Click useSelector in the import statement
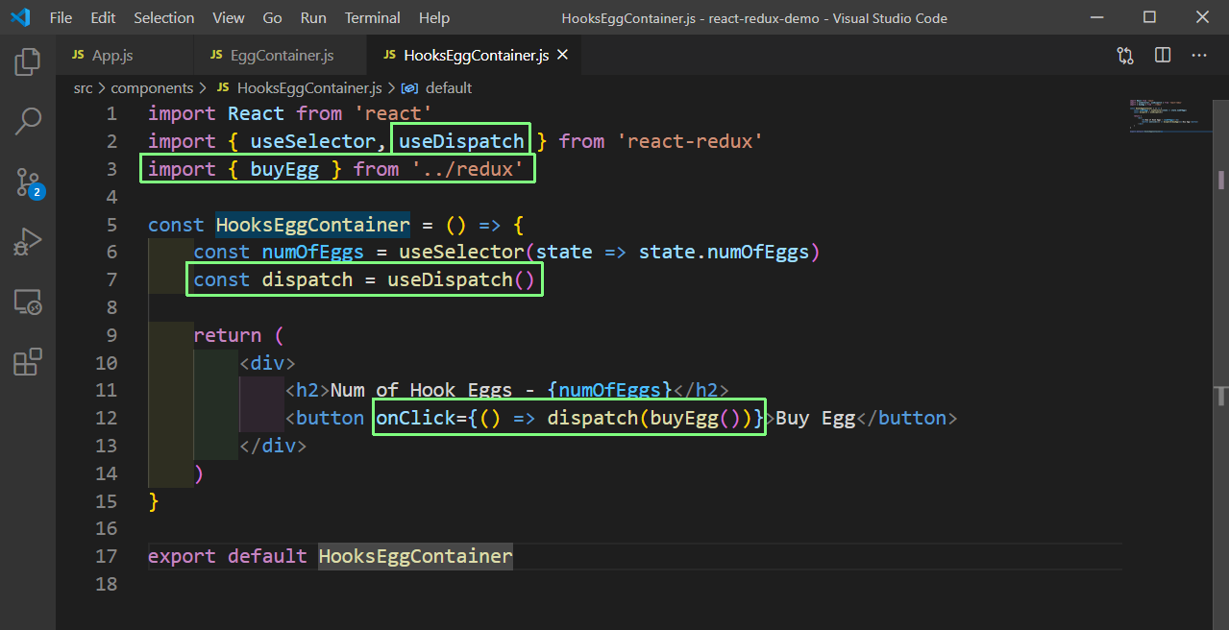1229x630 pixels. coord(312,141)
